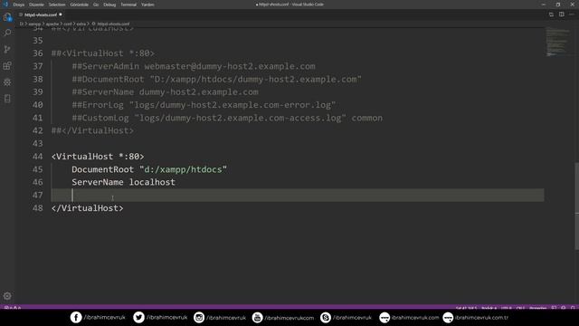Open the Search view in activity bar
Screen dimensions: 579x326
click(7, 33)
